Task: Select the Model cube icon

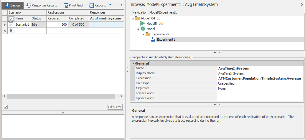Action: pos(143,29)
